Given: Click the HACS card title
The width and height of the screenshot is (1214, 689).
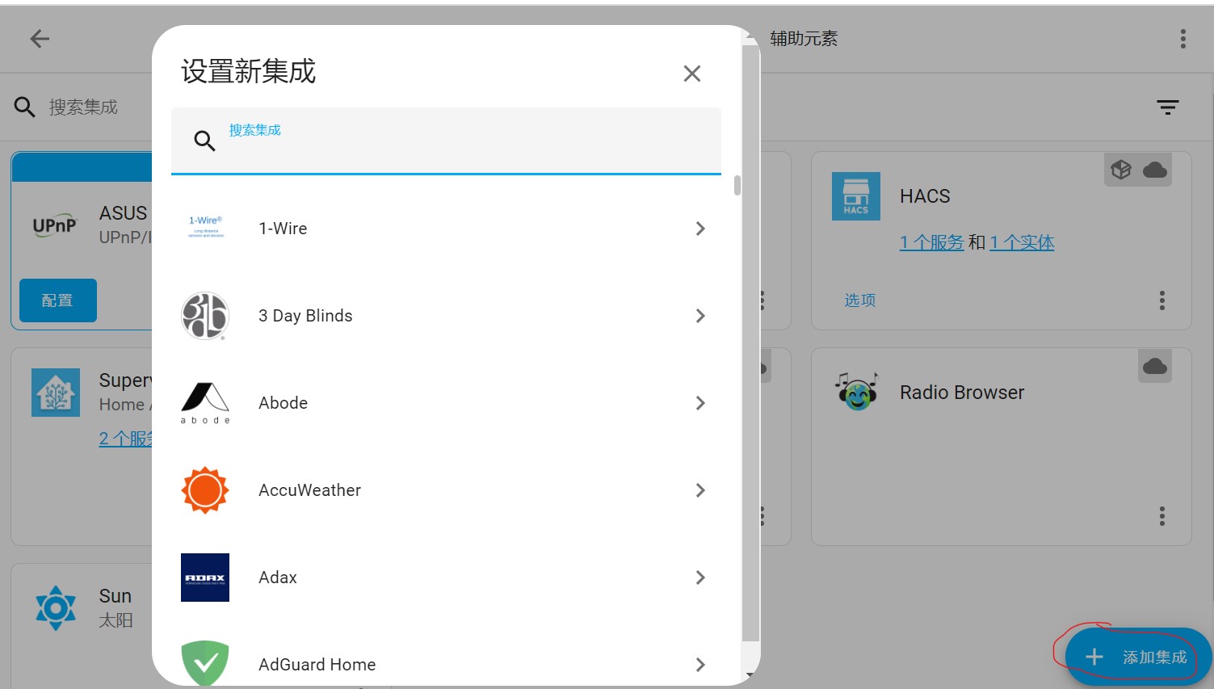Looking at the screenshot, I should click(x=925, y=196).
